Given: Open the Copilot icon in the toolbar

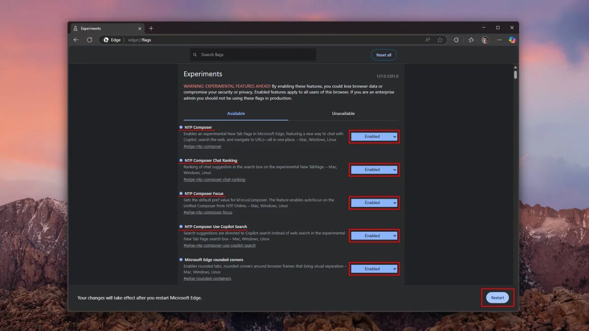Looking at the screenshot, I should point(512,40).
